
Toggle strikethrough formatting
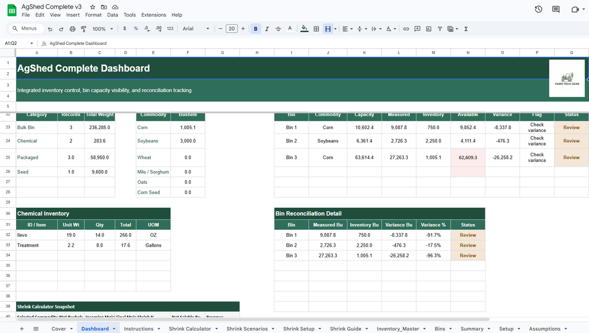pyautogui.click(x=278, y=28)
